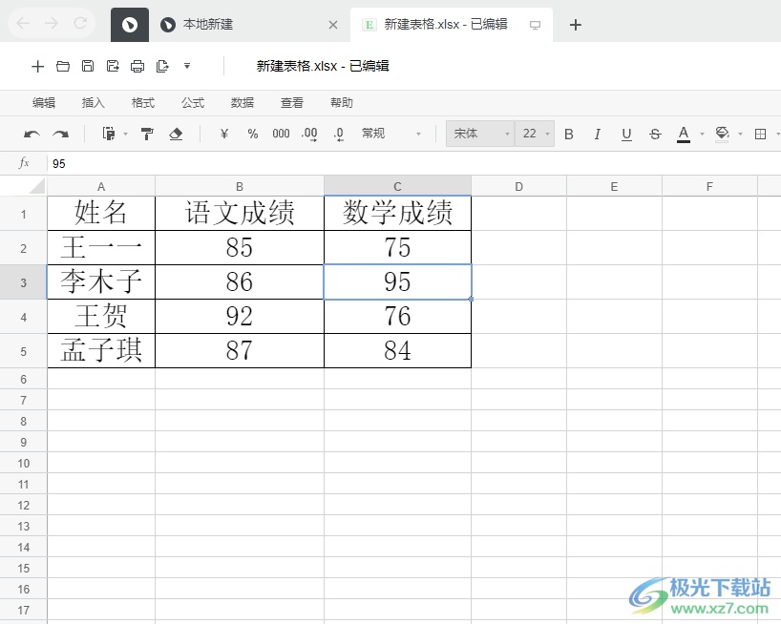Select cell containing 孟子琪

(101, 351)
